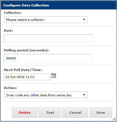Focus the empty Port input field
117x122 pixels.
coord(48,39)
